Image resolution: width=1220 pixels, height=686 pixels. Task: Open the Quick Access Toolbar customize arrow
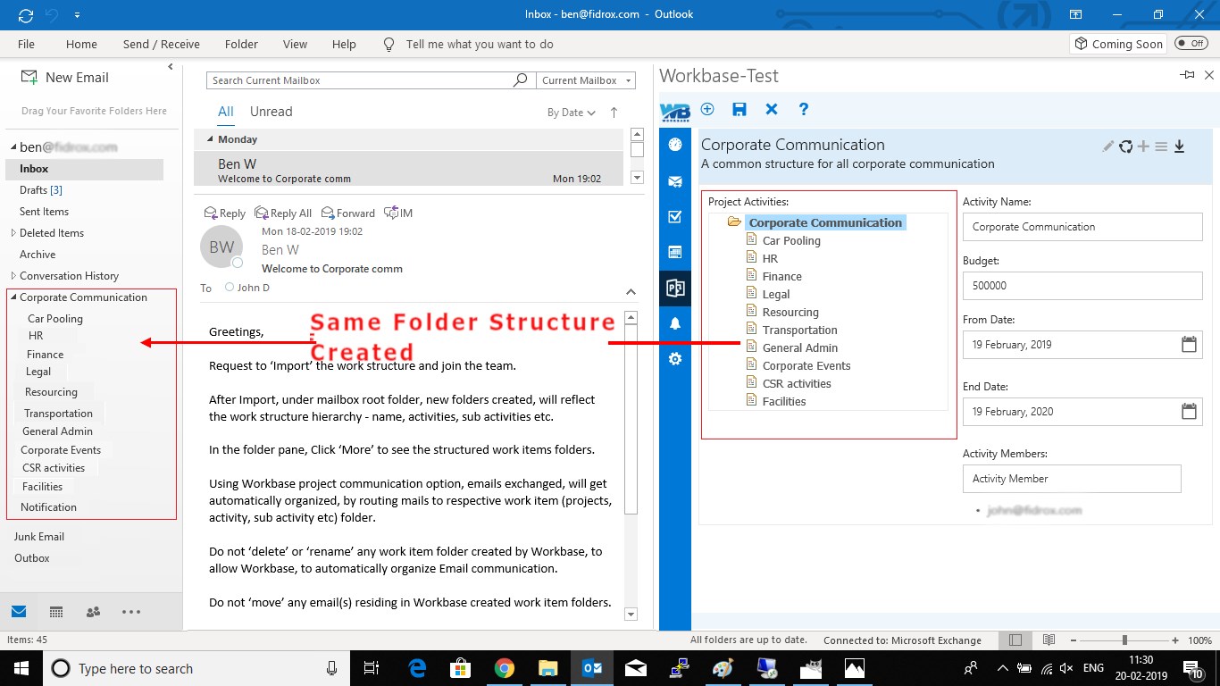point(77,15)
